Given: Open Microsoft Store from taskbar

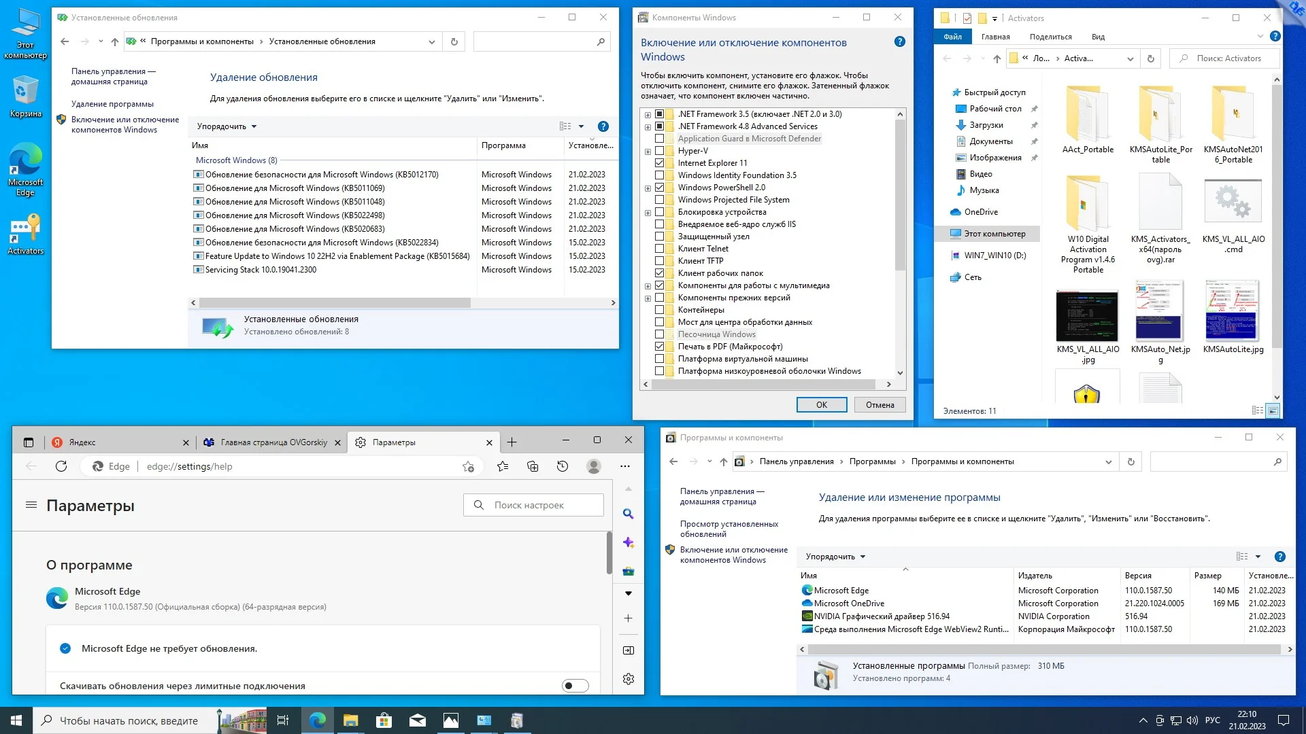Looking at the screenshot, I should (x=384, y=720).
